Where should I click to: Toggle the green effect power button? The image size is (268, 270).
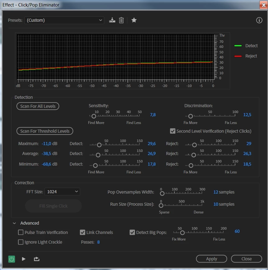click(12, 259)
